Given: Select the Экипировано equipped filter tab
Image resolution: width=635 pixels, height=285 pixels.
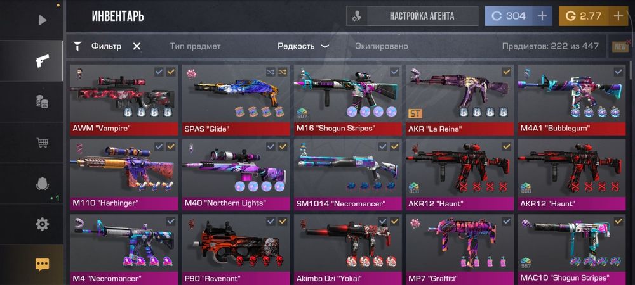Looking at the screenshot, I should (x=382, y=46).
